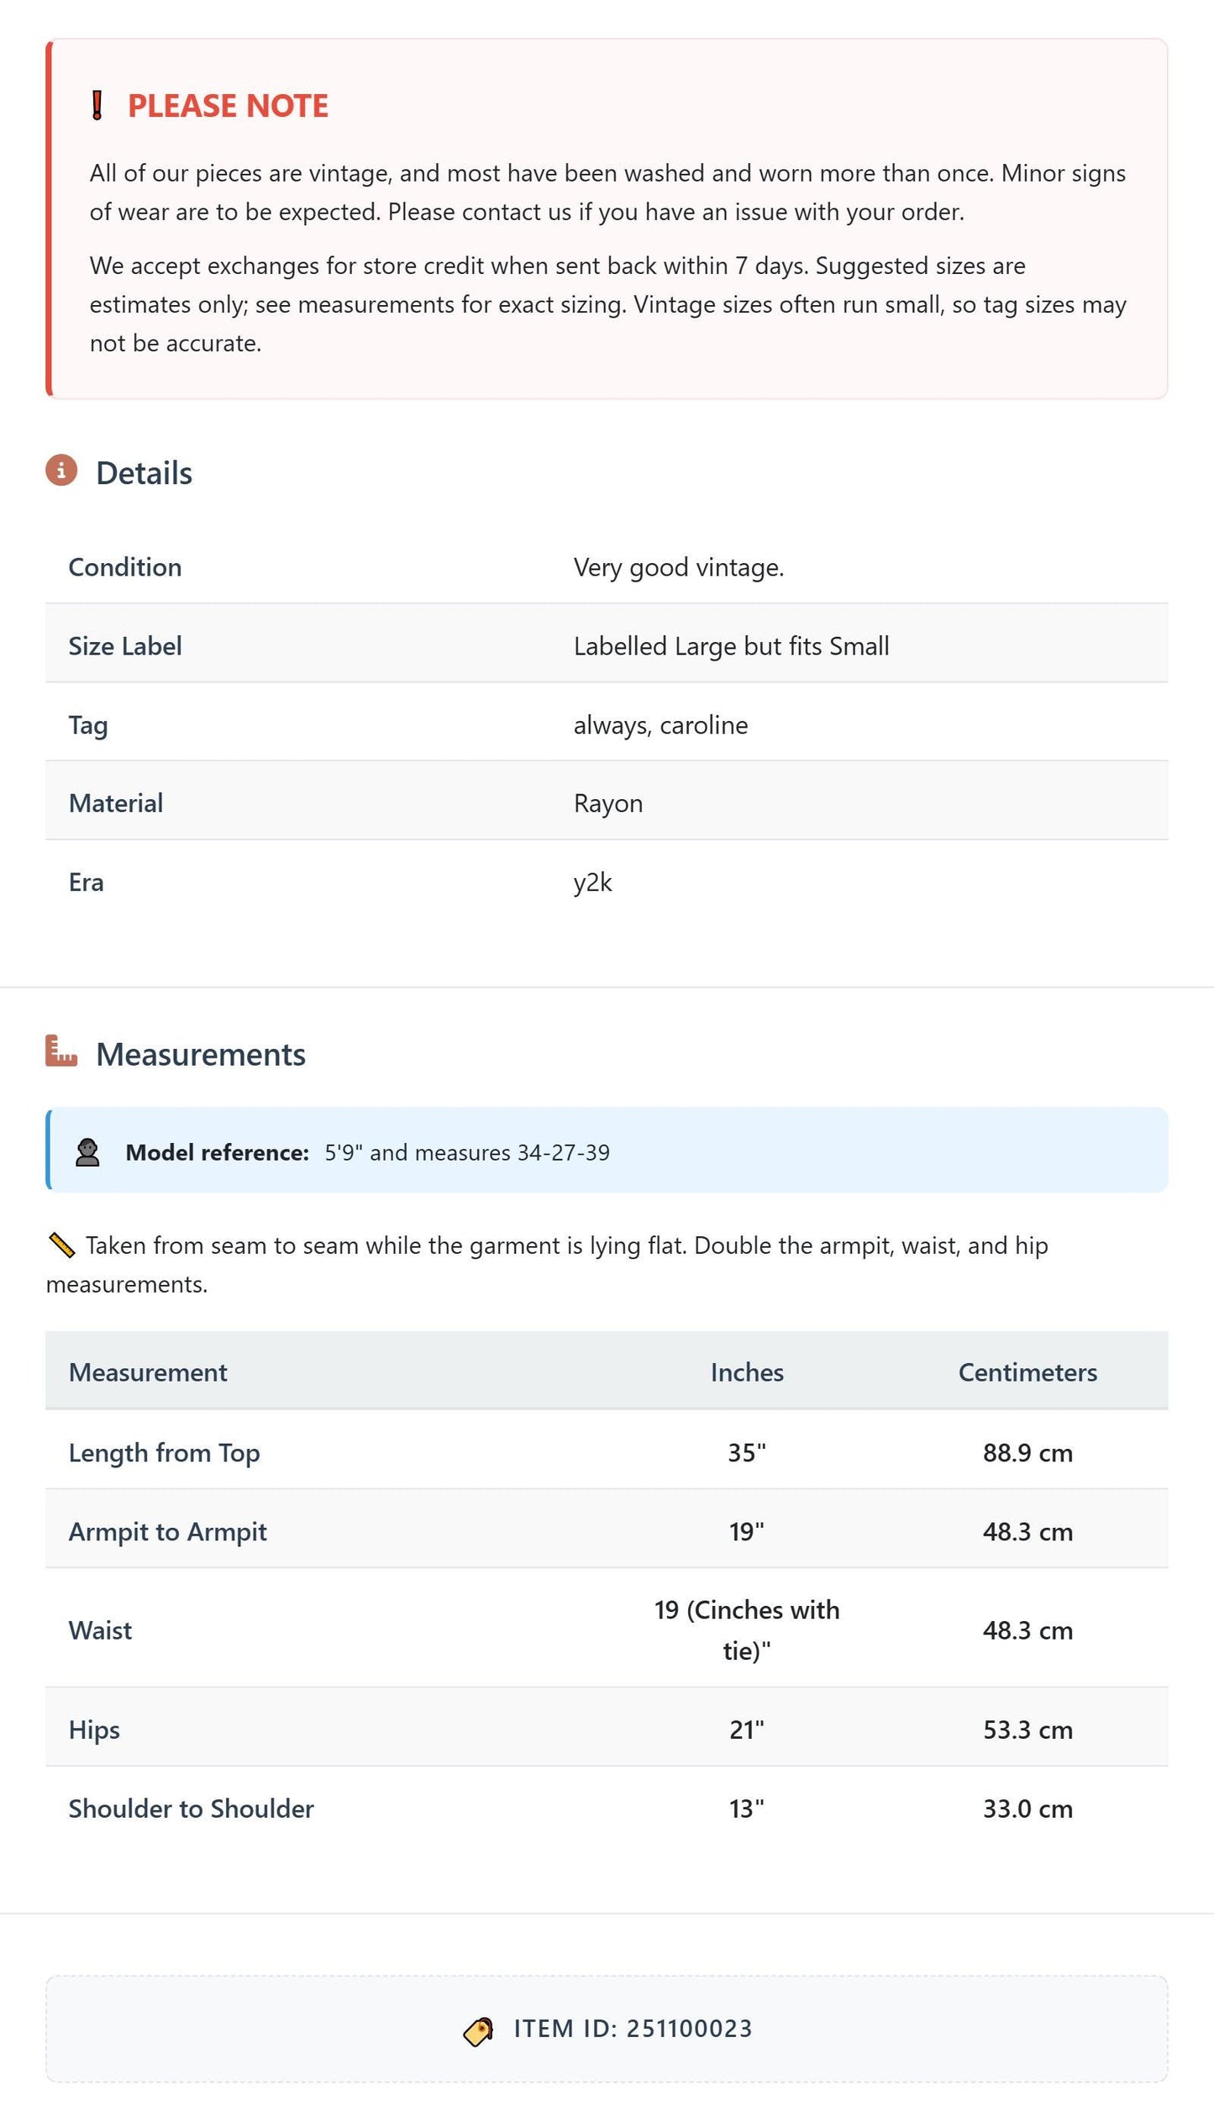Click the red exclamation mark icon

[x=97, y=106]
